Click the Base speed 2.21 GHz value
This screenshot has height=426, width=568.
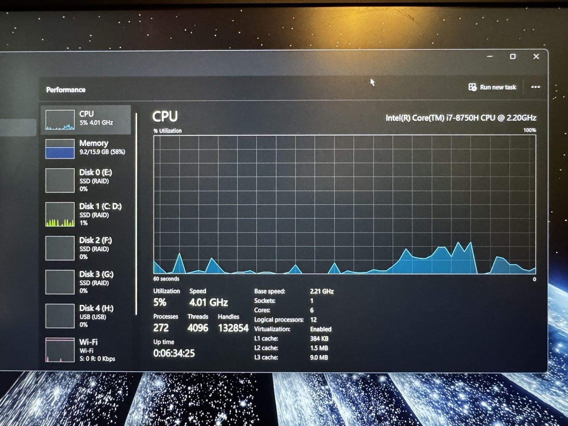322,291
